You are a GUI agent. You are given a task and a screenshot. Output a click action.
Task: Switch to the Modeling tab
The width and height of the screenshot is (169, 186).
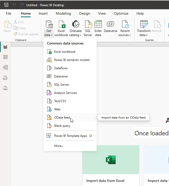(63, 14)
